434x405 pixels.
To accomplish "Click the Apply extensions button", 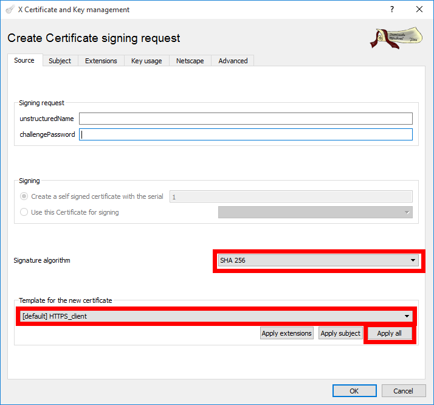I will [287, 333].
